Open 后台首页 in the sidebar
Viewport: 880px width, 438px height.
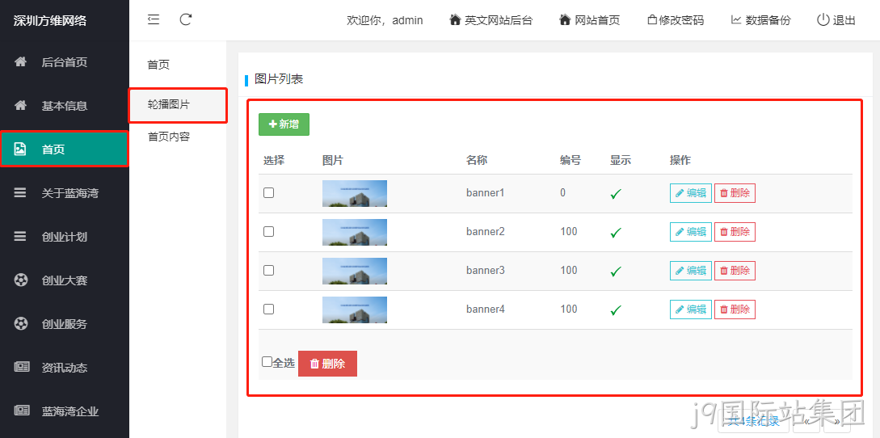(x=65, y=61)
